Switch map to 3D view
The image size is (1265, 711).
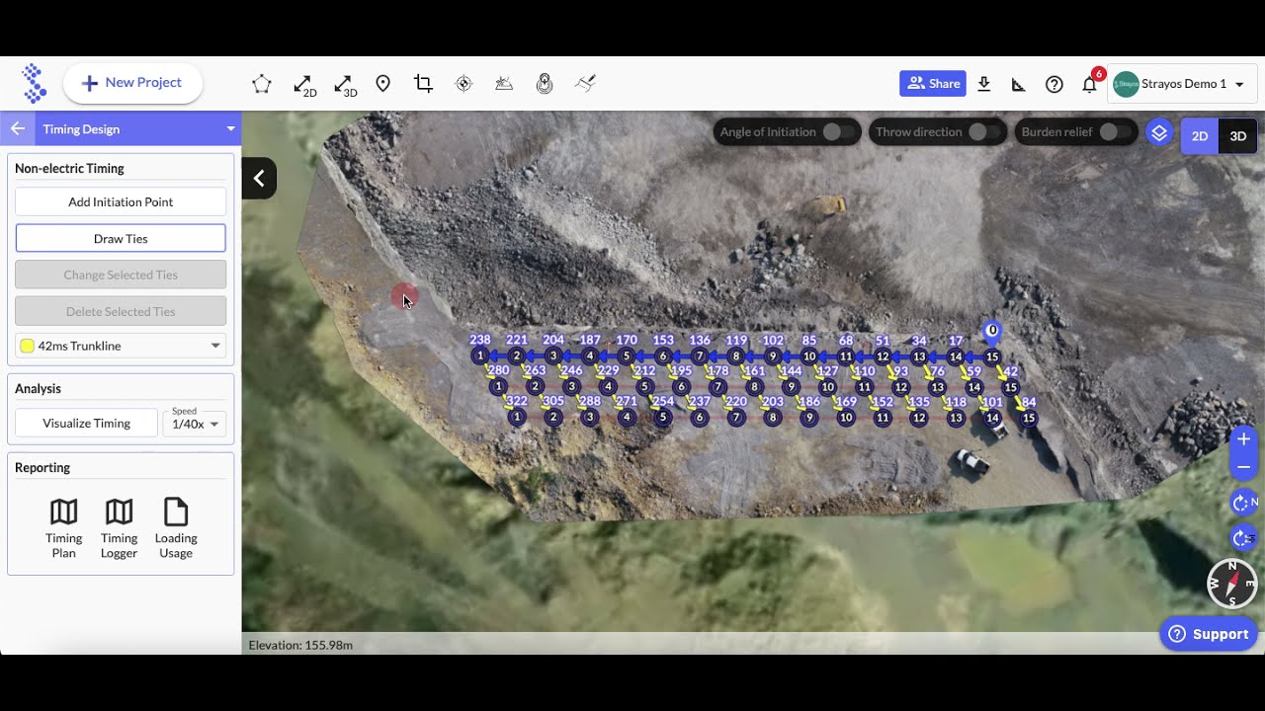pos(1237,136)
